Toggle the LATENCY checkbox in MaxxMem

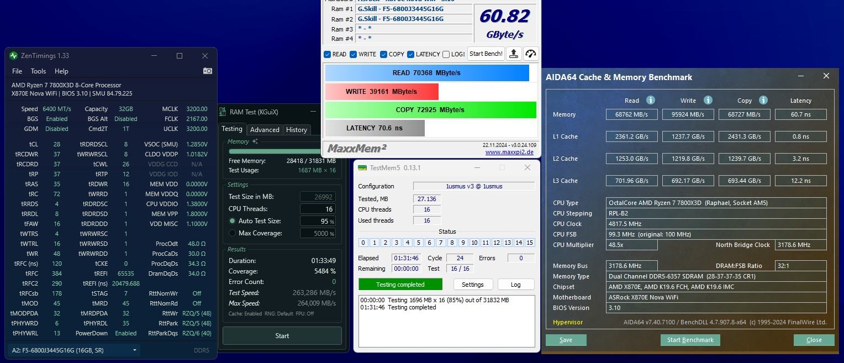[410, 54]
